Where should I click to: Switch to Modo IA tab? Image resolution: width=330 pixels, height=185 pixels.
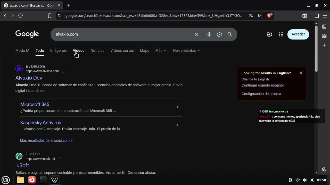22,51
